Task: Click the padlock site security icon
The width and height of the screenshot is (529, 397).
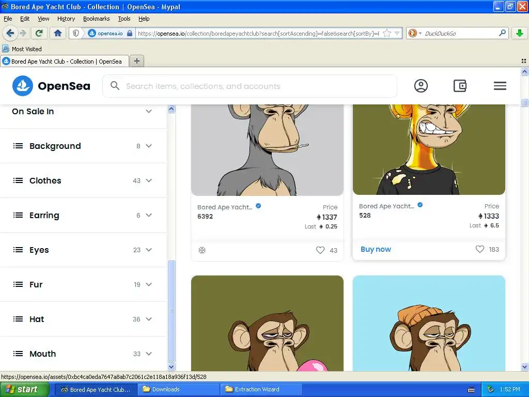Action: pyautogui.click(x=130, y=33)
